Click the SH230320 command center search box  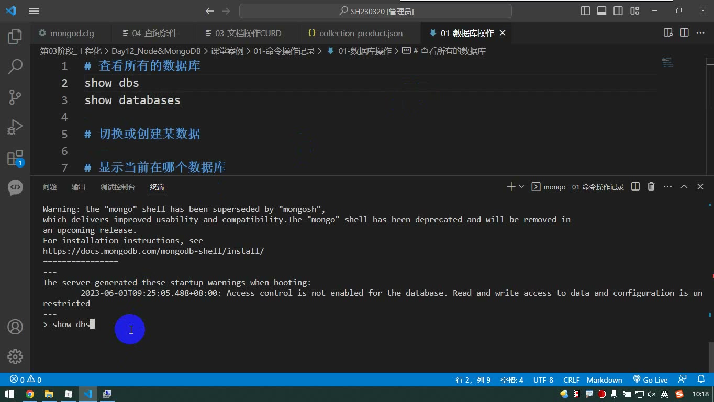click(375, 10)
